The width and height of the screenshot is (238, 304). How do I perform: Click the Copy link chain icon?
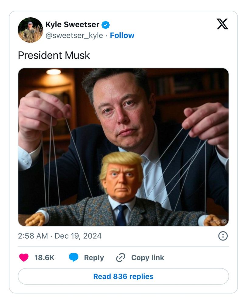click(x=120, y=257)
